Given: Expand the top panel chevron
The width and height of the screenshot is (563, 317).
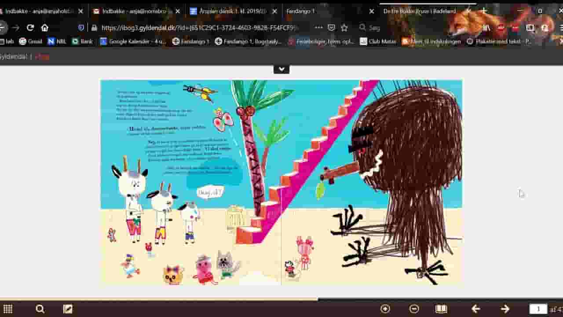Looking at the screenshot, I should pos(281,69).
